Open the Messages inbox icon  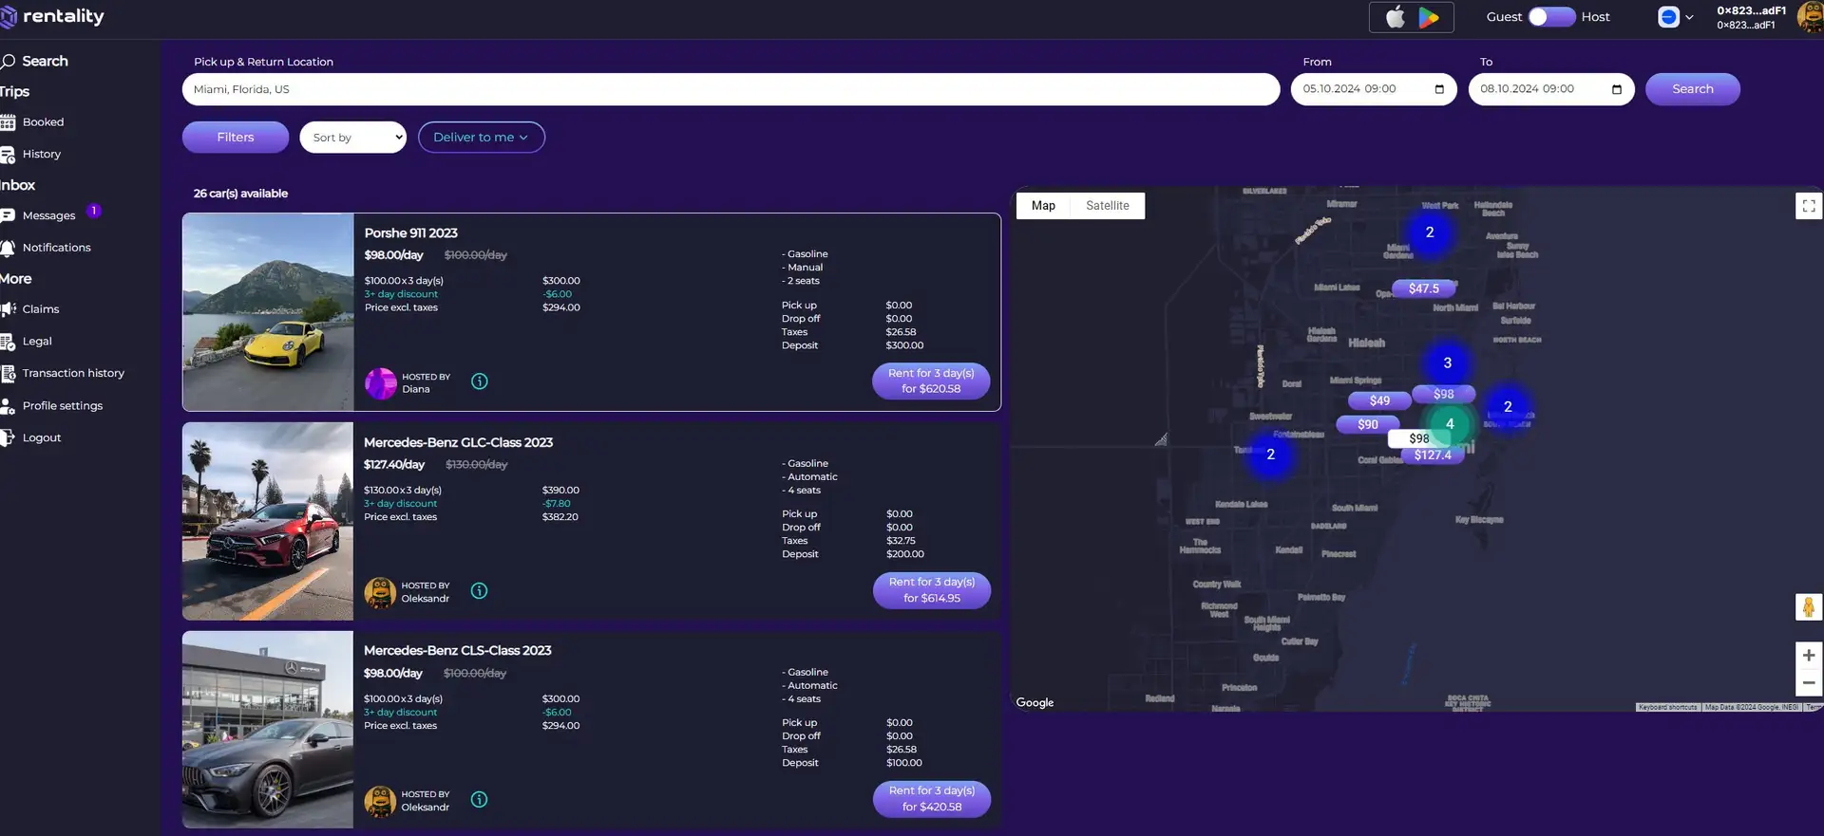[9, 216]
